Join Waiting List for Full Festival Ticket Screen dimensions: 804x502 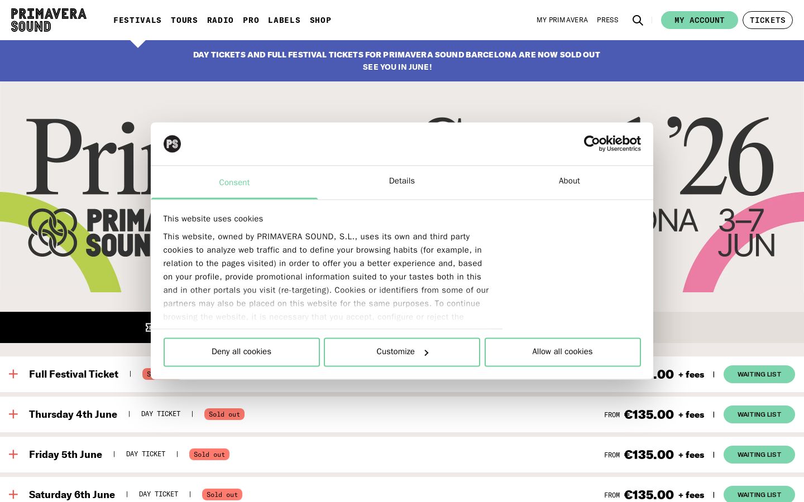759,374
